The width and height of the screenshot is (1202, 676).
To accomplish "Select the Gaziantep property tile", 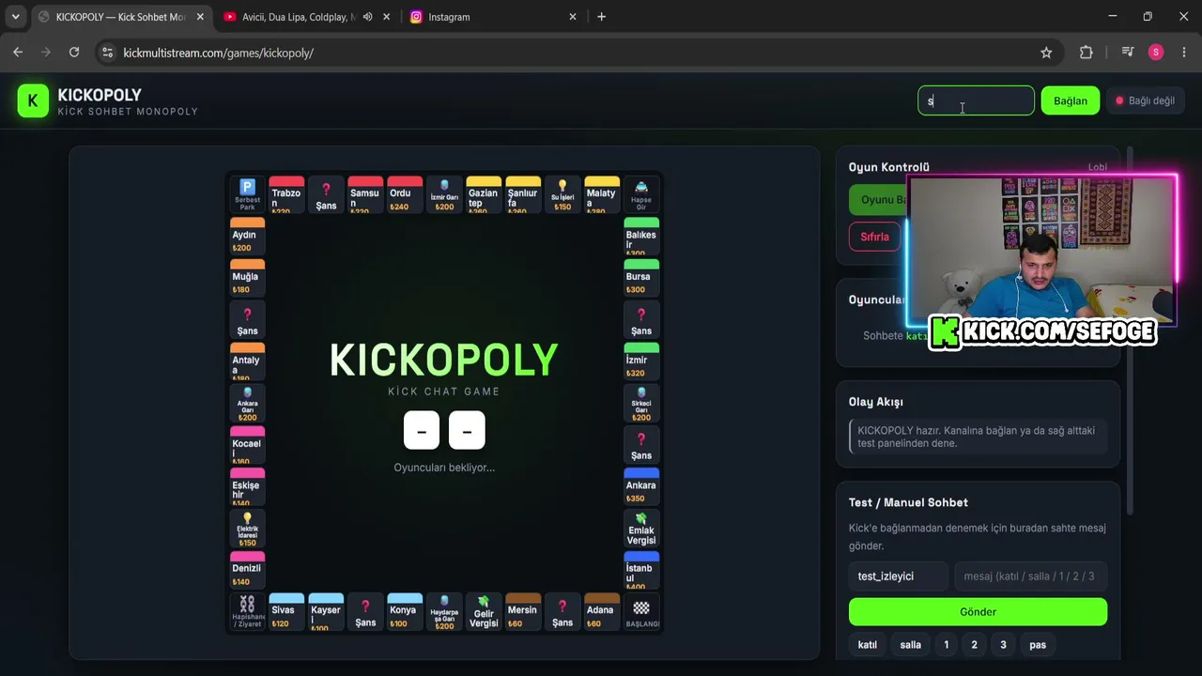I will [484, 194].
